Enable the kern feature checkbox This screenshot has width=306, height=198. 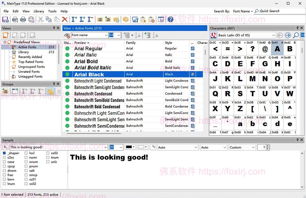[x=4, y=179]
